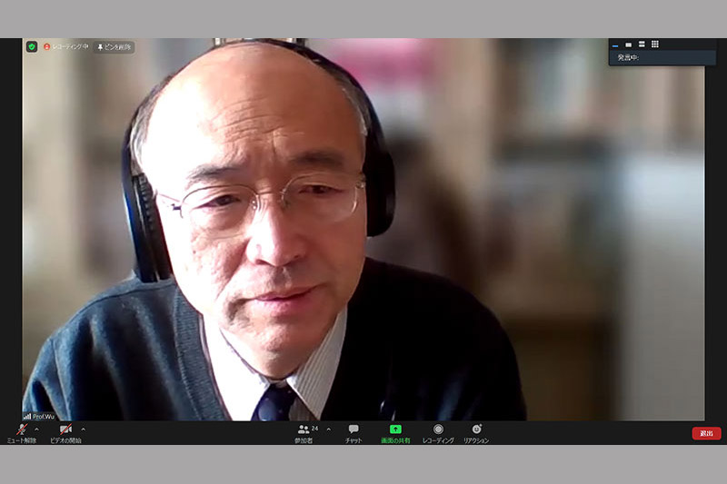This screenshot has height=484, width=727.
Task: Hide thumbnail video strip with minimize bar
Action: point(615,45)
